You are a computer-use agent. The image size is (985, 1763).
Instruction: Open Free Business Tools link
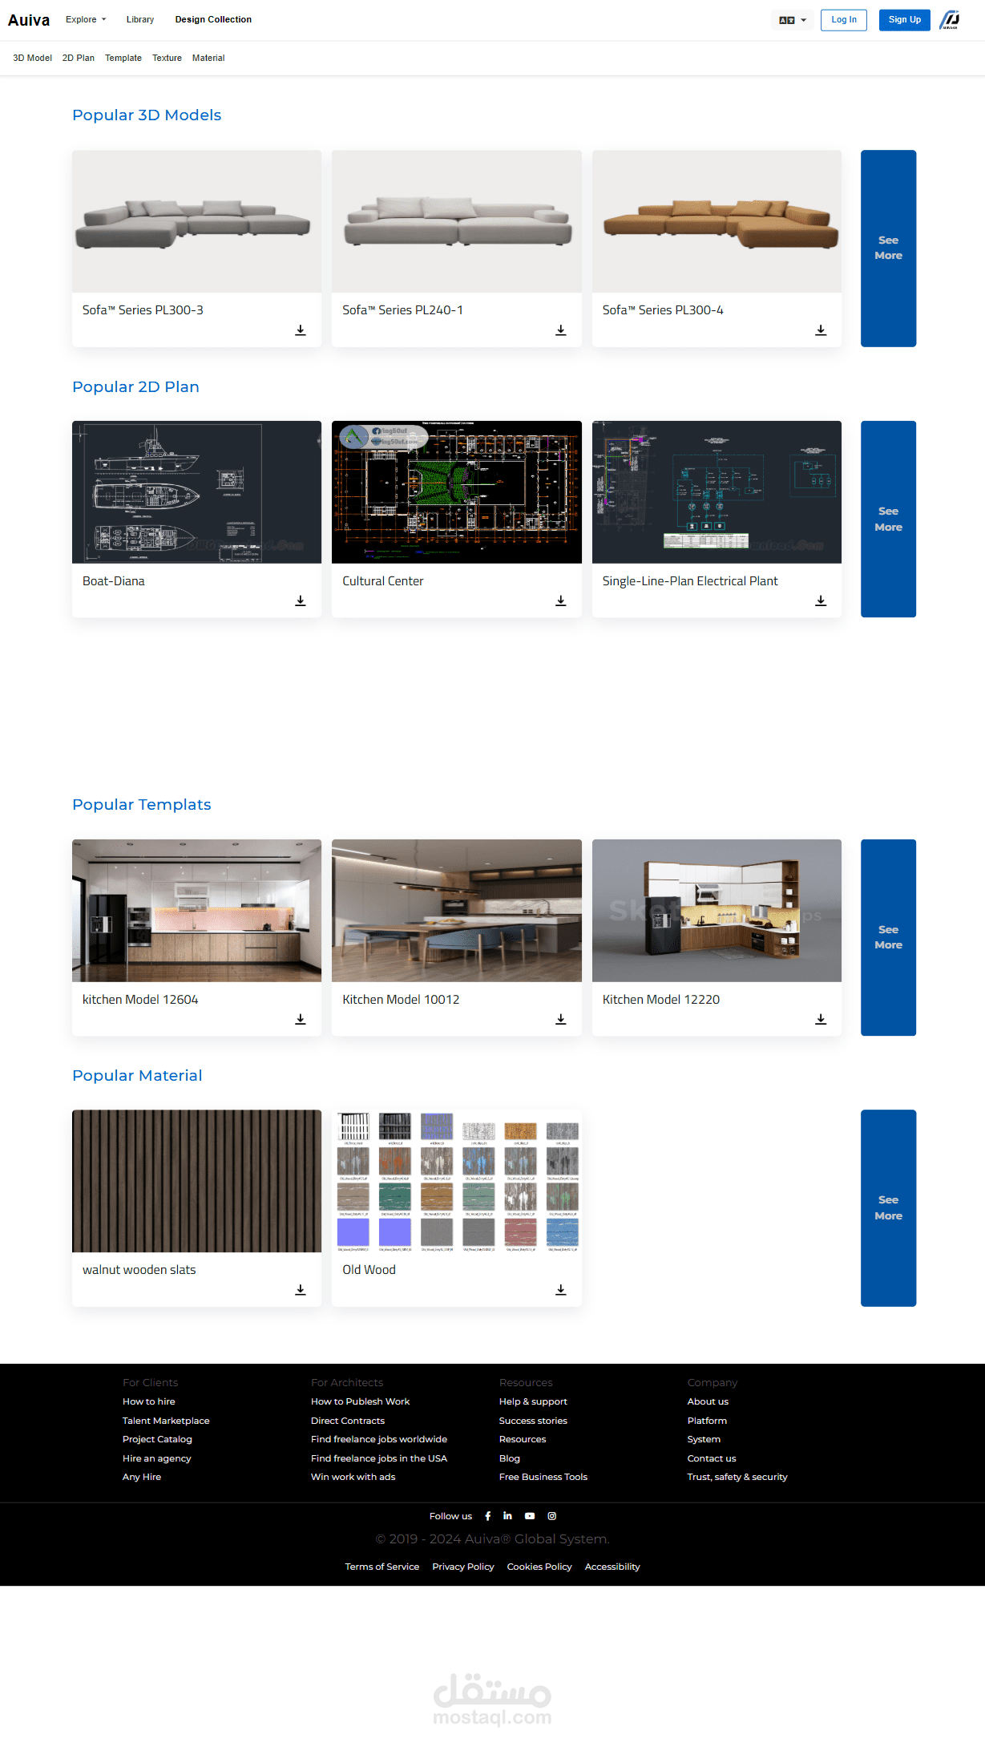point(543,1477)
